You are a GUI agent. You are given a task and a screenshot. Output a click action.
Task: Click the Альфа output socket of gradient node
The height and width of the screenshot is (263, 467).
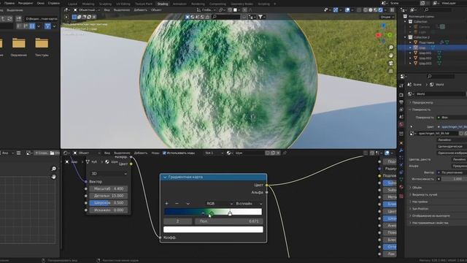pos(266,192)
